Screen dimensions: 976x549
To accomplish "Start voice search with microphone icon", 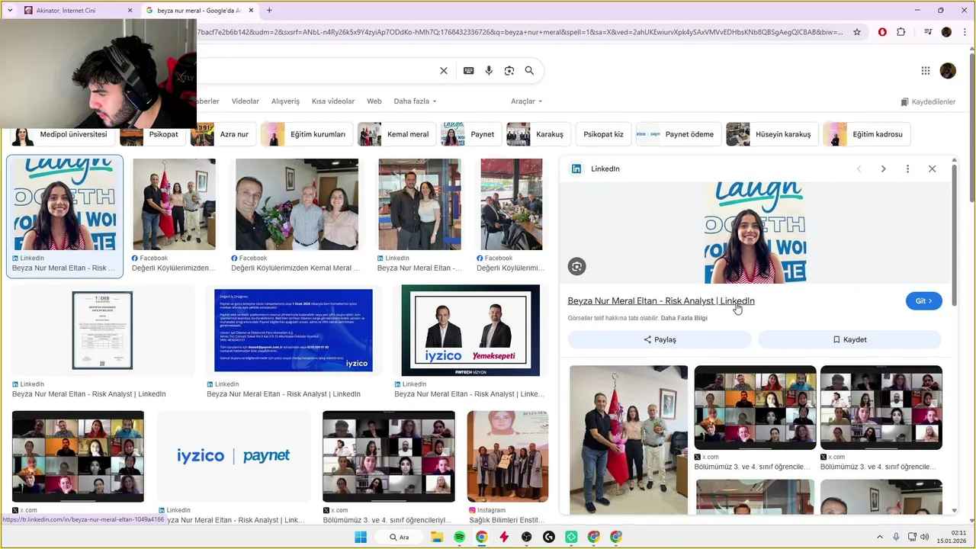I will [x=489, y=71].
